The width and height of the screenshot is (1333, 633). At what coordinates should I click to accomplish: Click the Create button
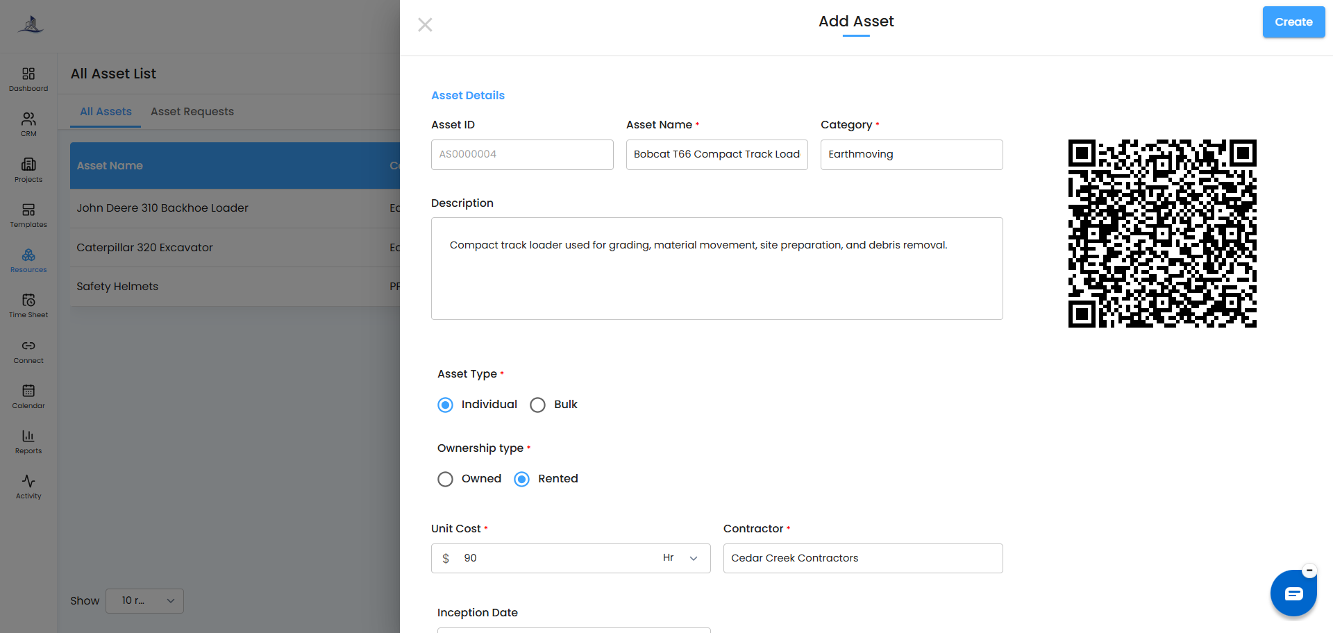coord(1293,22)
